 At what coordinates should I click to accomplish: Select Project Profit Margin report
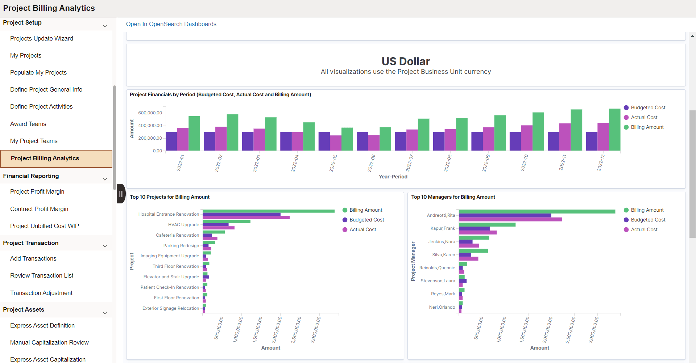(x=37, y=191)
